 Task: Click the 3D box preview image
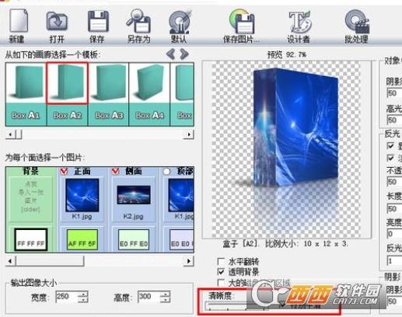click(x=295, y=128)
